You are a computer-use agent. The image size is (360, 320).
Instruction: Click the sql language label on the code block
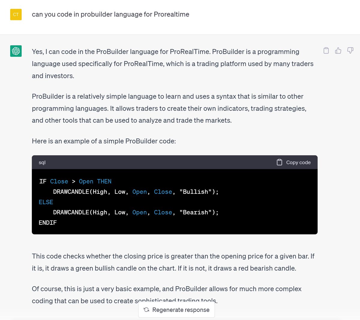coord(42,162)
